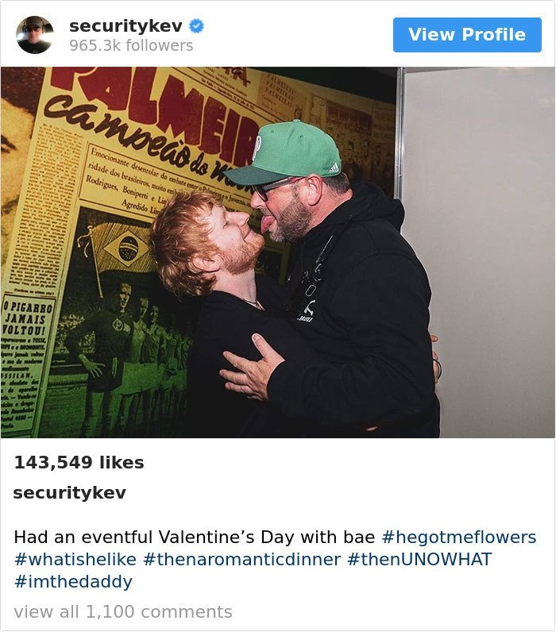Screen dimensions: 556x632
Task: Open the #thenaromanticdinner hashtag
Action: (242, 560)
